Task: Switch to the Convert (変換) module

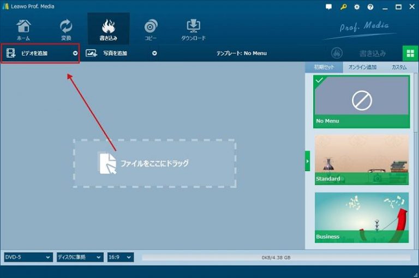Action: click(x=66, y=29)
